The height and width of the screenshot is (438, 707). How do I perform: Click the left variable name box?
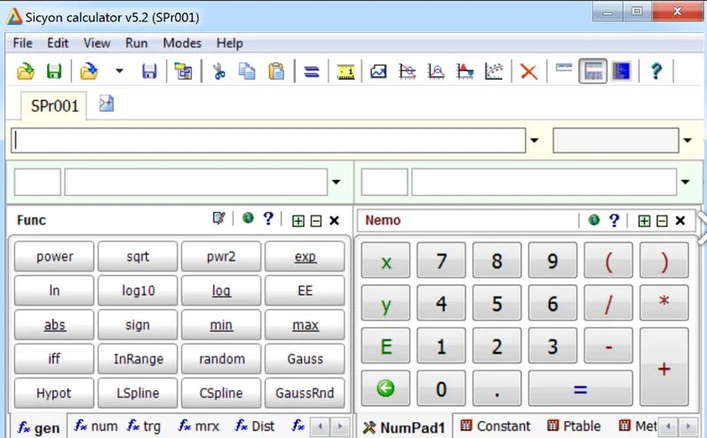(37, 182)
